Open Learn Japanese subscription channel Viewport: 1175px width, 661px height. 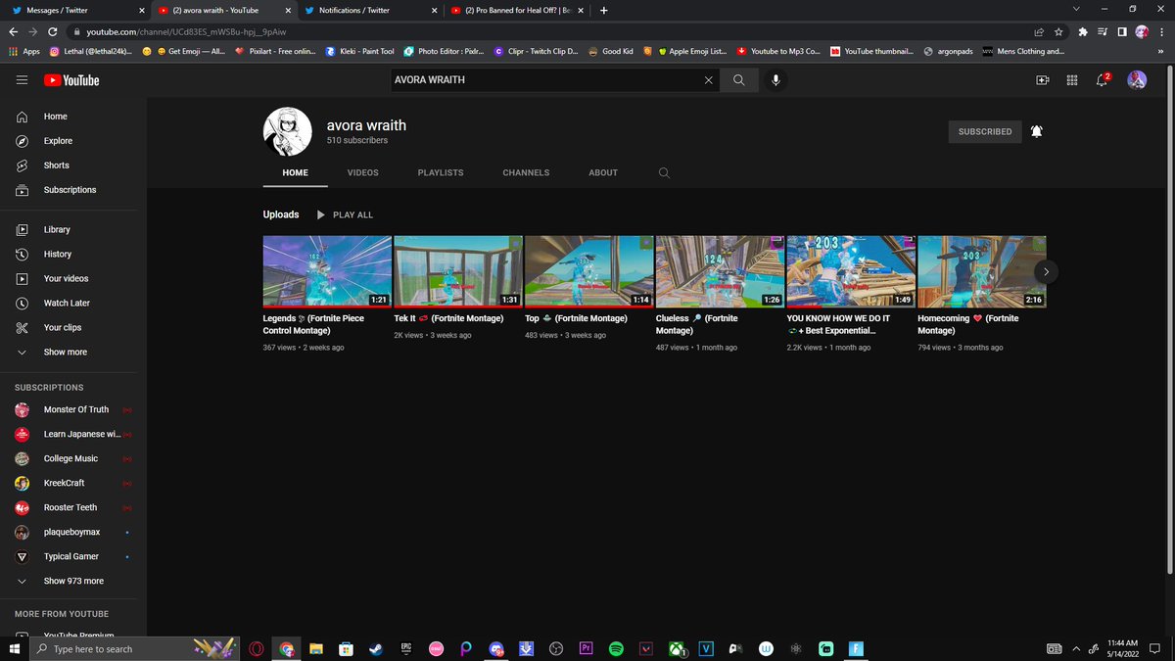point(73,434)
